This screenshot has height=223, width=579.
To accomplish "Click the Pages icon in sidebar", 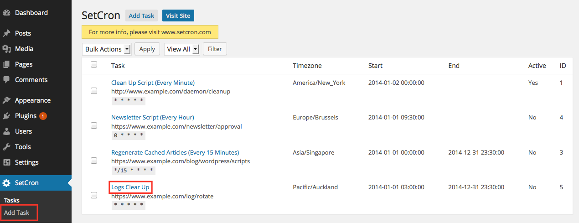I will point(6,64).
